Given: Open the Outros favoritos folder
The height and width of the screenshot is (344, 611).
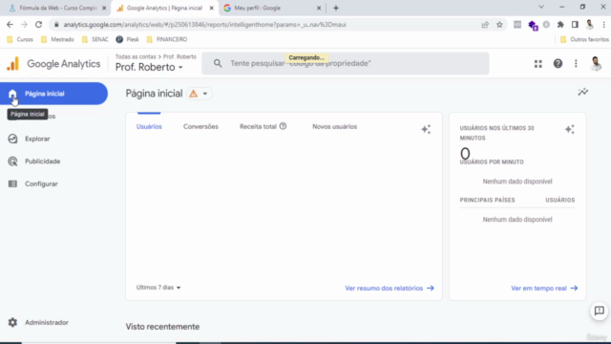Looking at the screenshot, I should point(584,39).
